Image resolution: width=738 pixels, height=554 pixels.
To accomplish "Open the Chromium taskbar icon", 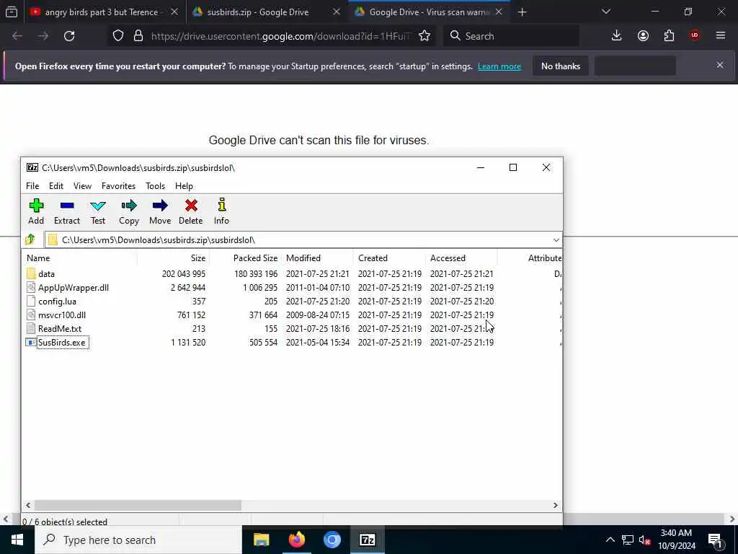I will 332,540.
